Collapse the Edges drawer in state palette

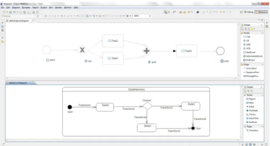pos(262,127)
